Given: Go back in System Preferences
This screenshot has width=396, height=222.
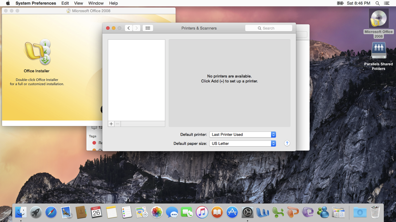Looking at the screenshot, I should [129, 28].
